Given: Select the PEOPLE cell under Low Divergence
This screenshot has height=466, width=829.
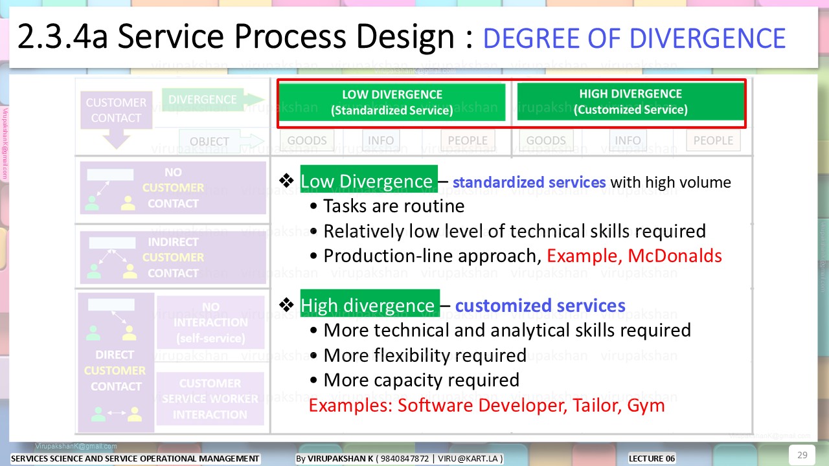Looking at the screenshot, I should [x=468, y=140].
